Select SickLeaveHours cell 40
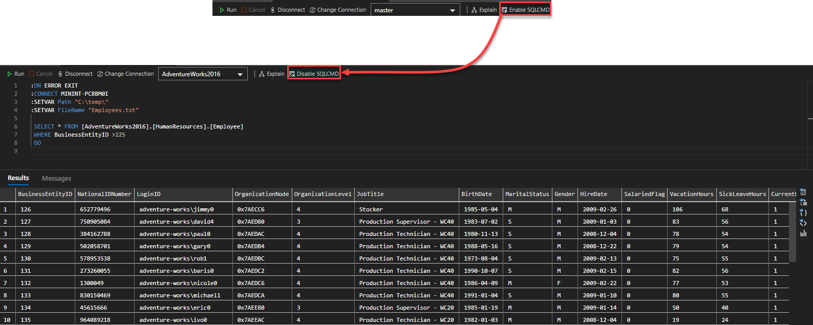Image resolution: width=813 pixels, height=325 pixels. pyautogui.click(x=742, y=308)
